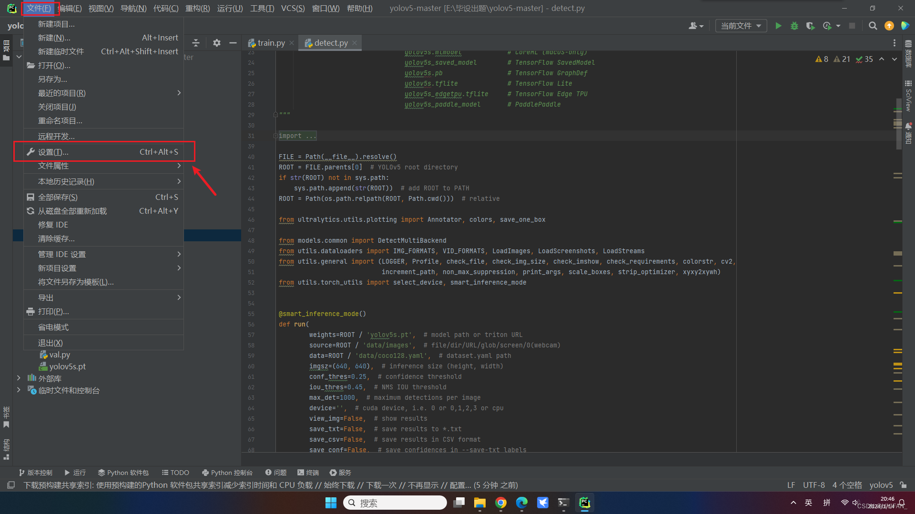The image size is (915, 514).
Task: Open PyCharm from Windows taskbar
Action: tap(585, 503)
